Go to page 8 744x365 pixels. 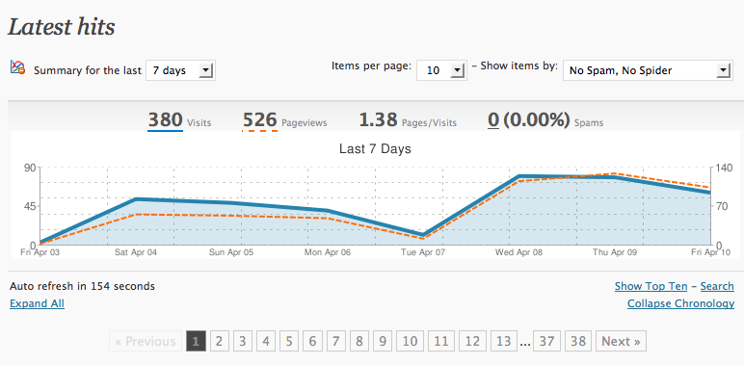359,341
